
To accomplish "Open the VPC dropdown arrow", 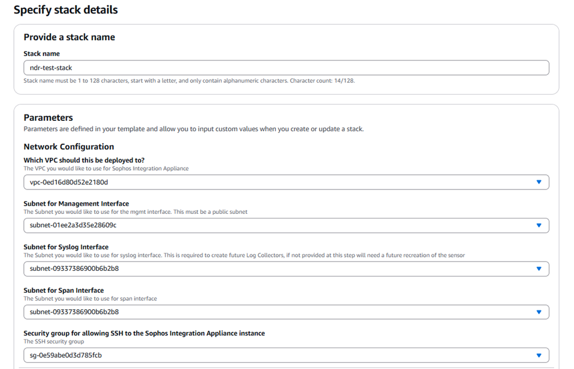I will point(538,182).
